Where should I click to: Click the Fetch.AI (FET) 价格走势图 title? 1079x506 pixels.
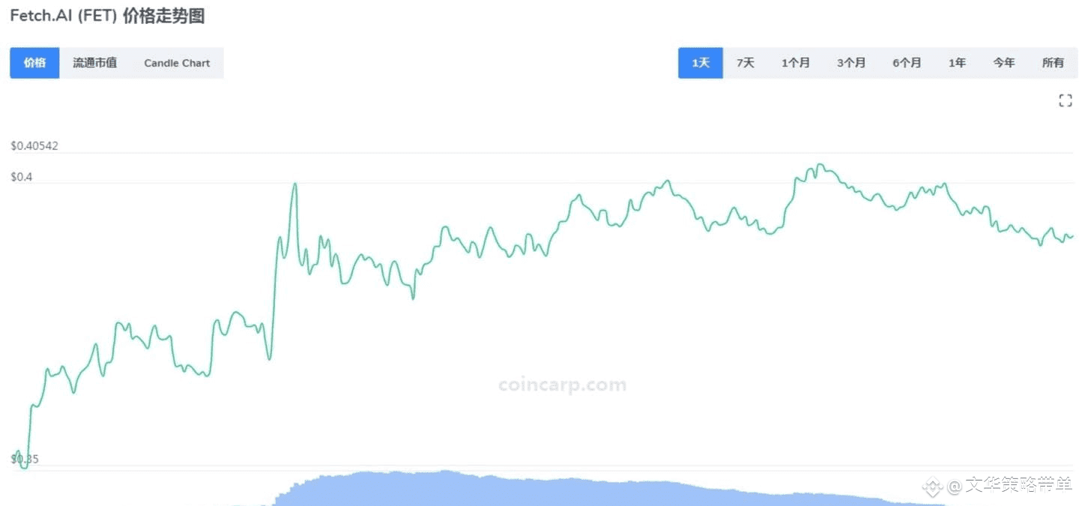tap(107, 16)
